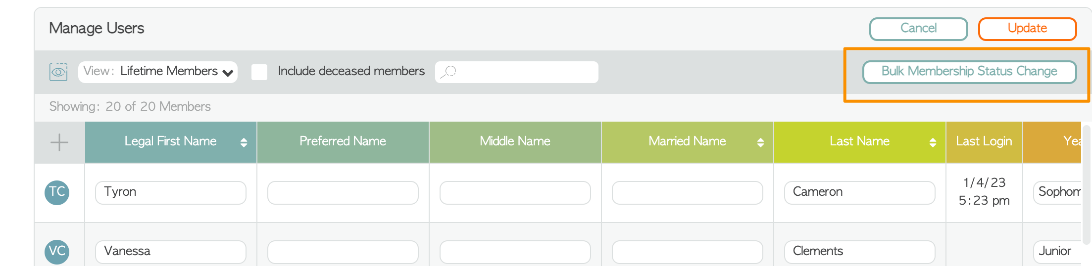Click Tyron's Preferred Name field
The image size is (1092, 266).
coord(343,192)
